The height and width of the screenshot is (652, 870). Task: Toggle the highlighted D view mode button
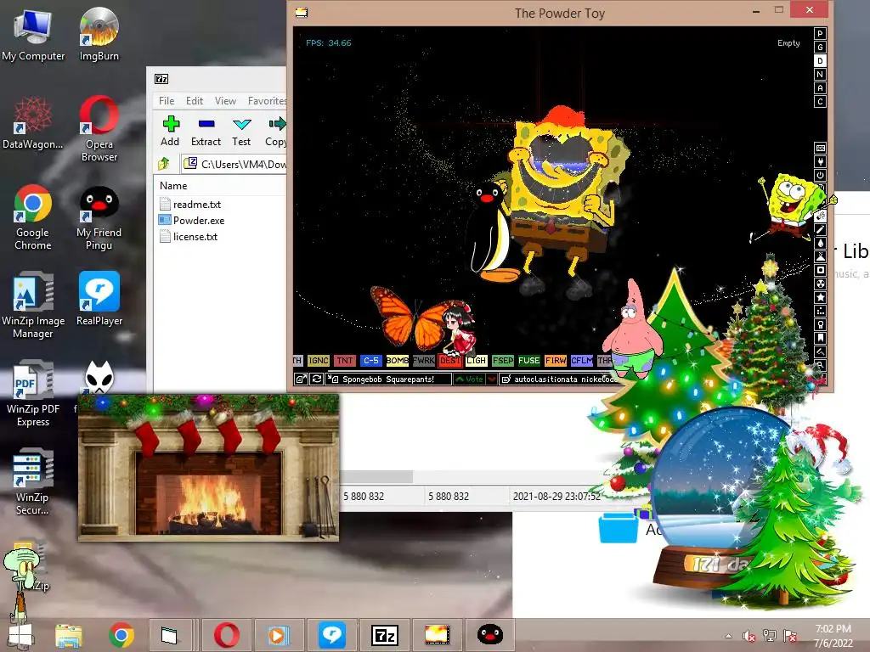pyautogui.click(x=820, y=61)
